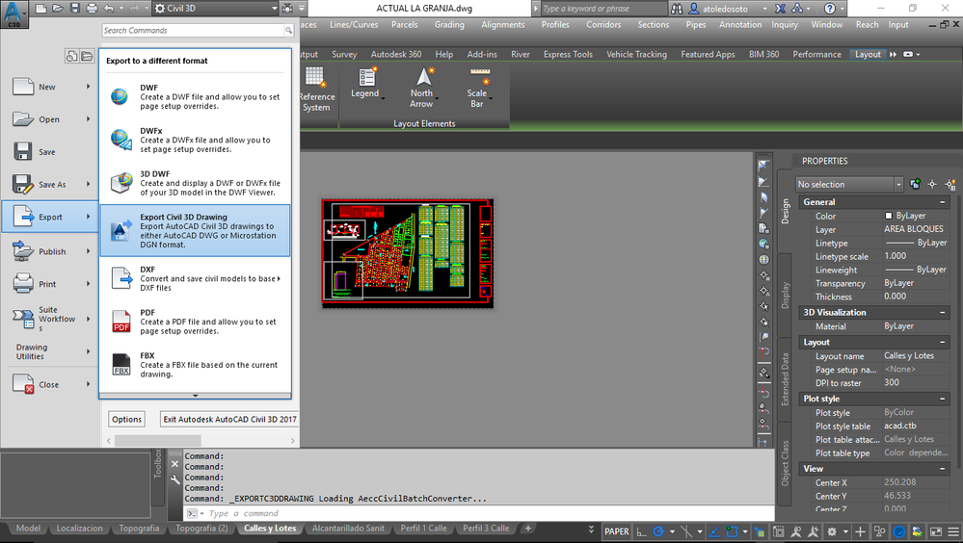
Task: Expand the Save As submenu arrow
Action: click(88, 184)
